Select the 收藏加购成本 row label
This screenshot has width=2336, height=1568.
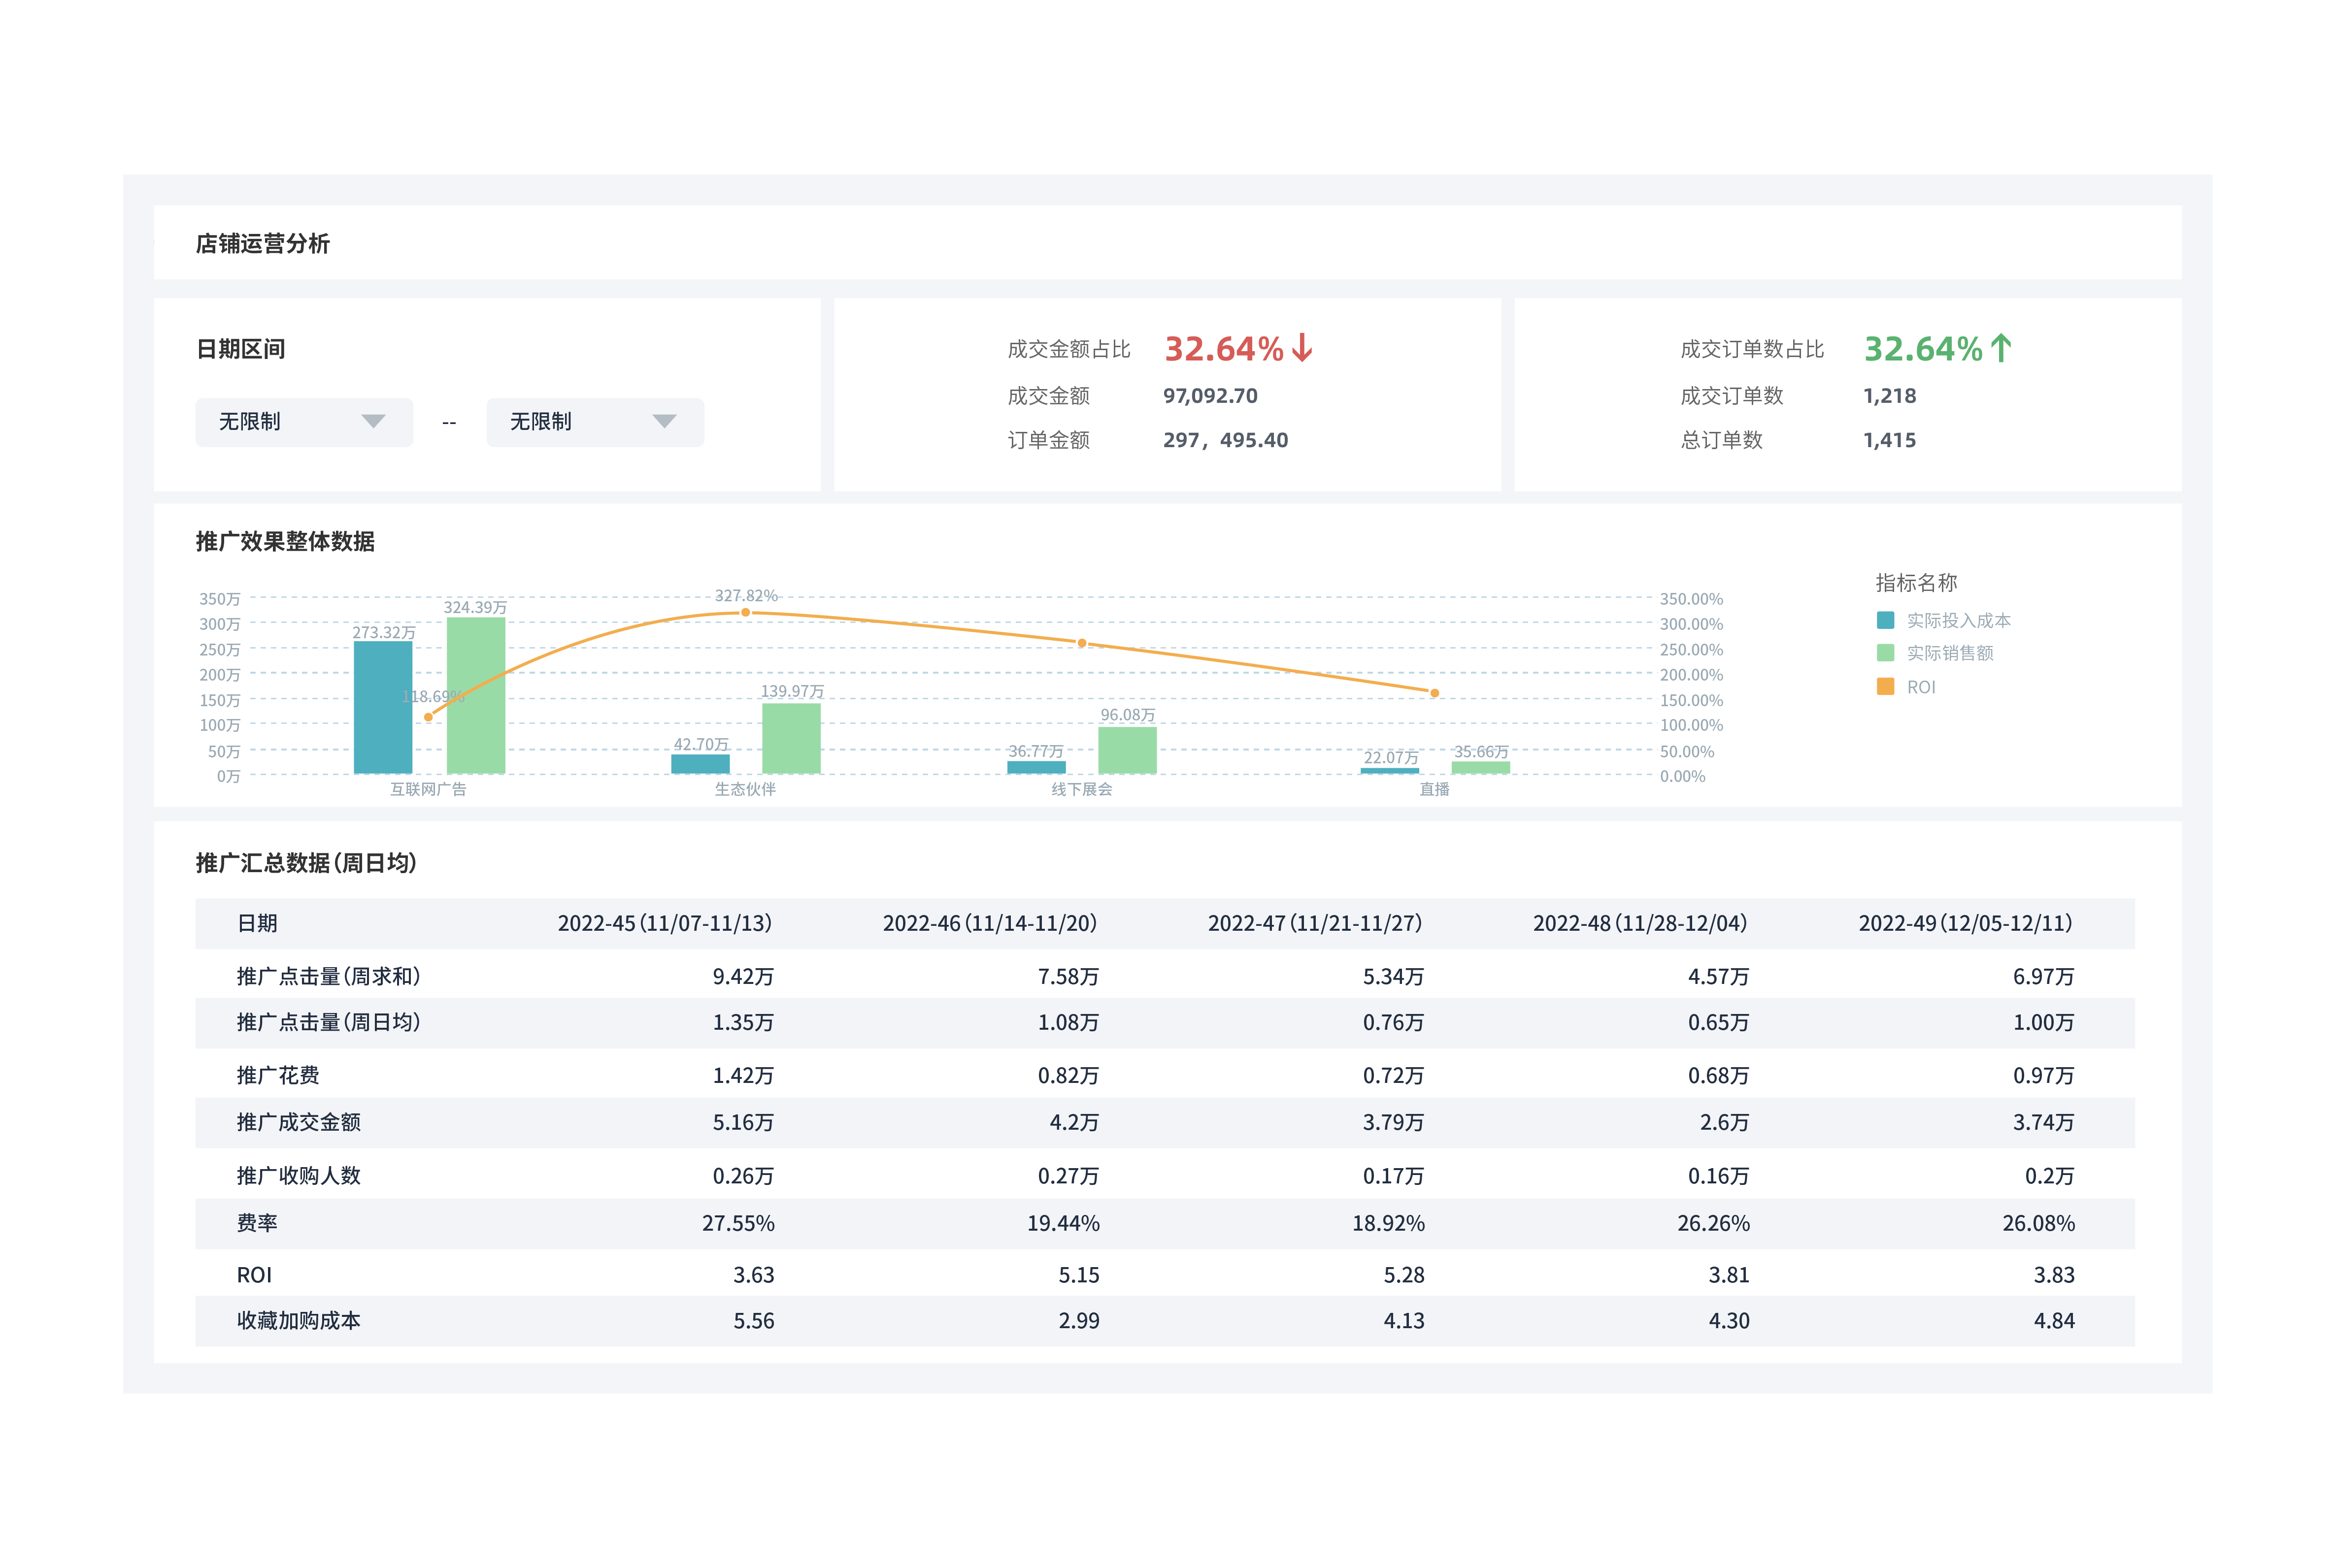click(x=299, y=1321)
